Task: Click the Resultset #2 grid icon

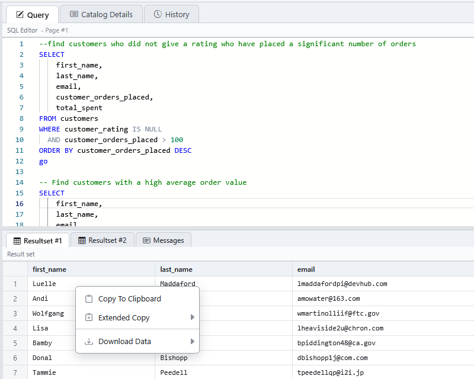Action: 82,240
